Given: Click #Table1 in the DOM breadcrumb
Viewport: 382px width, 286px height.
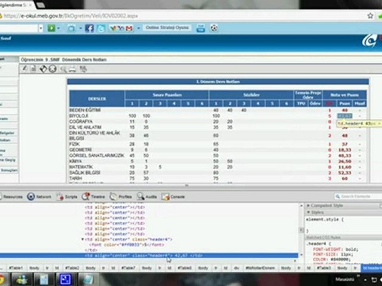Looking at the screenshot, I should (x=16, y=268).
